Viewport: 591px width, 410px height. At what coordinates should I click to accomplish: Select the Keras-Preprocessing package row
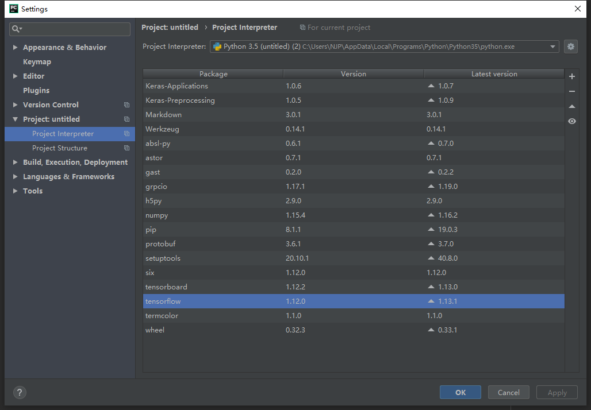pos(354,100)
